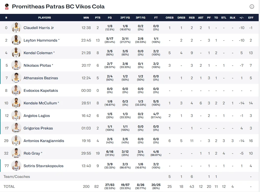Click Kendale McCullum's headshot
Screen dimensions: 260x192
point(16,103)
